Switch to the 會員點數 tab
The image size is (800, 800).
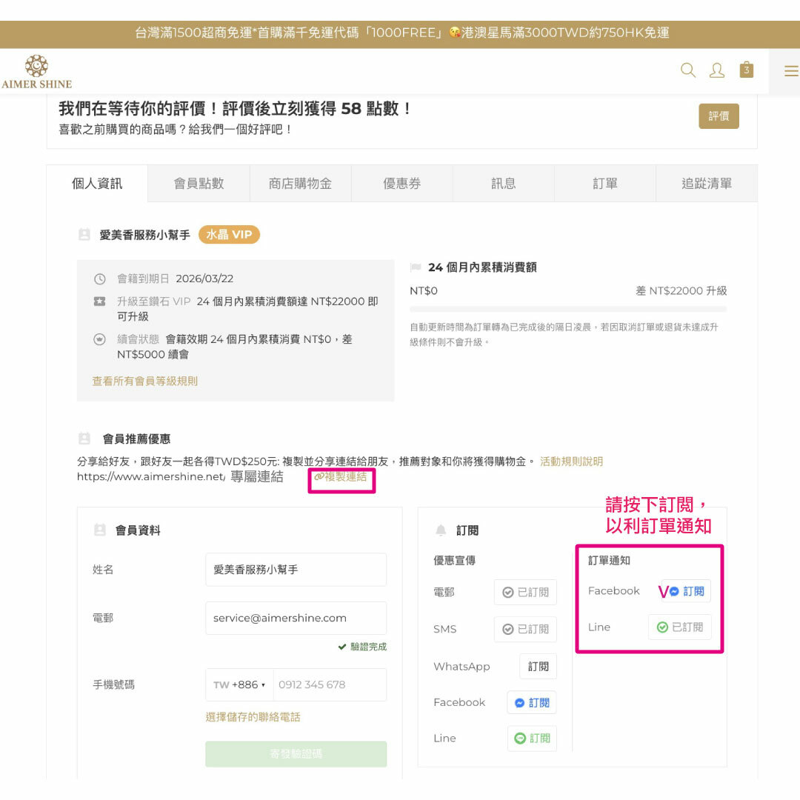coord(199,184)
